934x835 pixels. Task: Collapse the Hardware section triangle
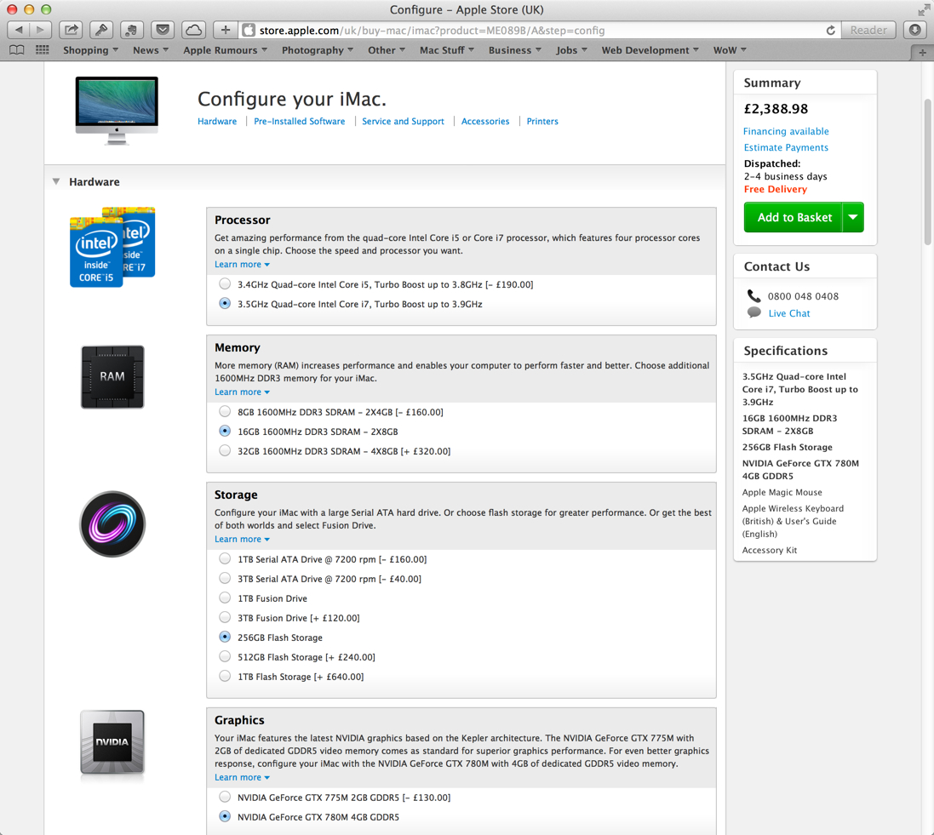56,181
